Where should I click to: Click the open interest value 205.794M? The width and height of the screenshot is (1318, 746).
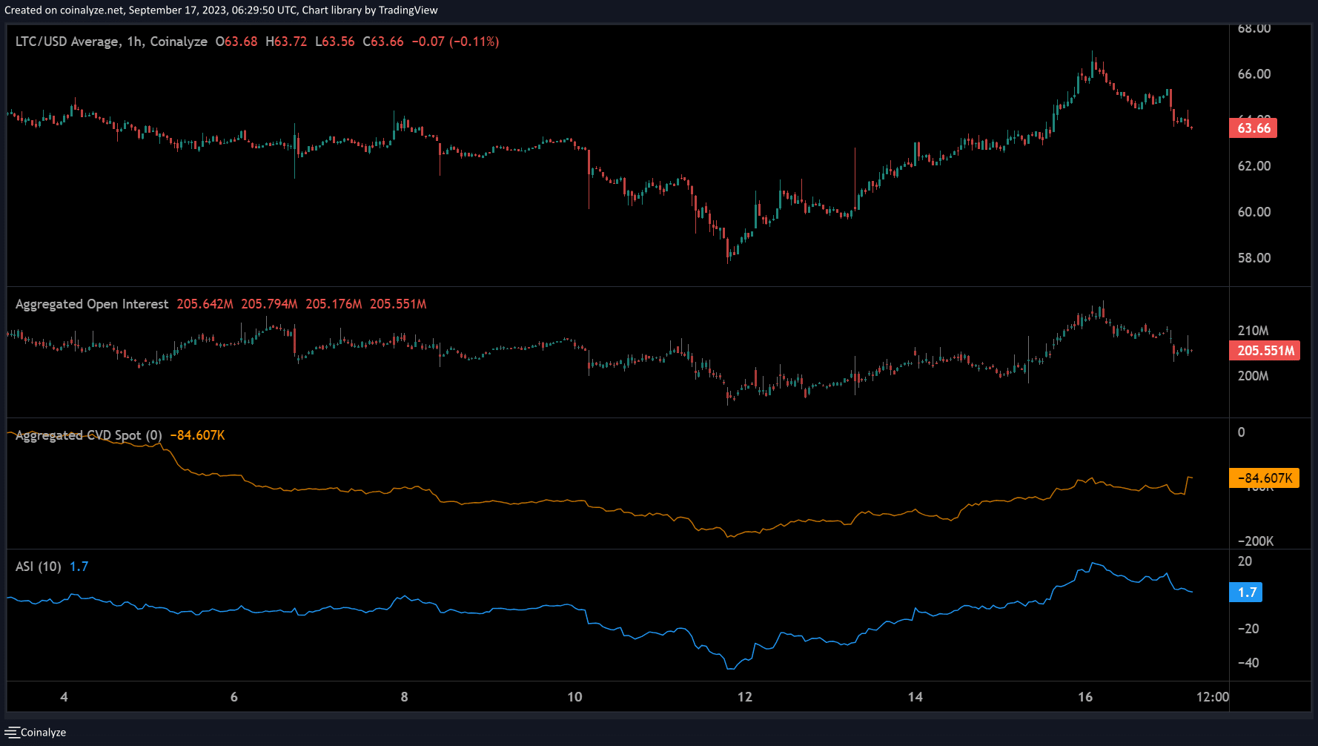(269, 304)
